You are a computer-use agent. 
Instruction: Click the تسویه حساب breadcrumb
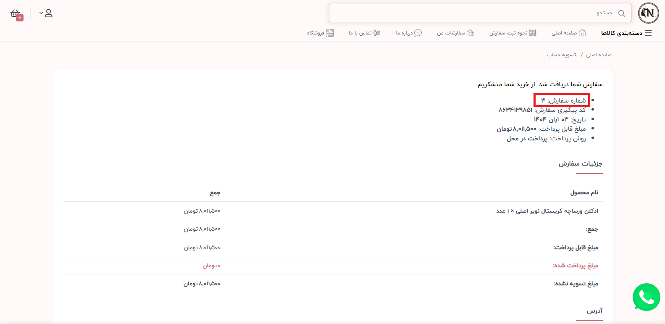coord(561,55)
